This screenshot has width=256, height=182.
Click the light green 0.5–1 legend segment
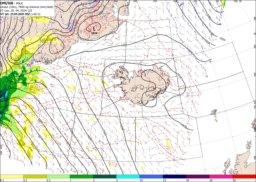[x=58, y=176]
